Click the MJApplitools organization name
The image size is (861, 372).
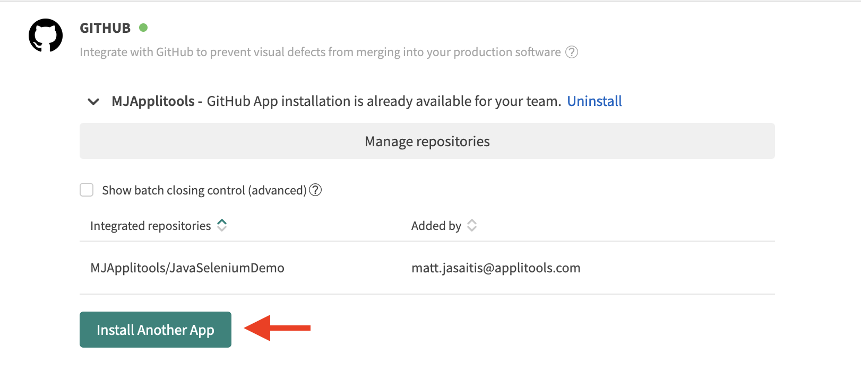point(153,101)
